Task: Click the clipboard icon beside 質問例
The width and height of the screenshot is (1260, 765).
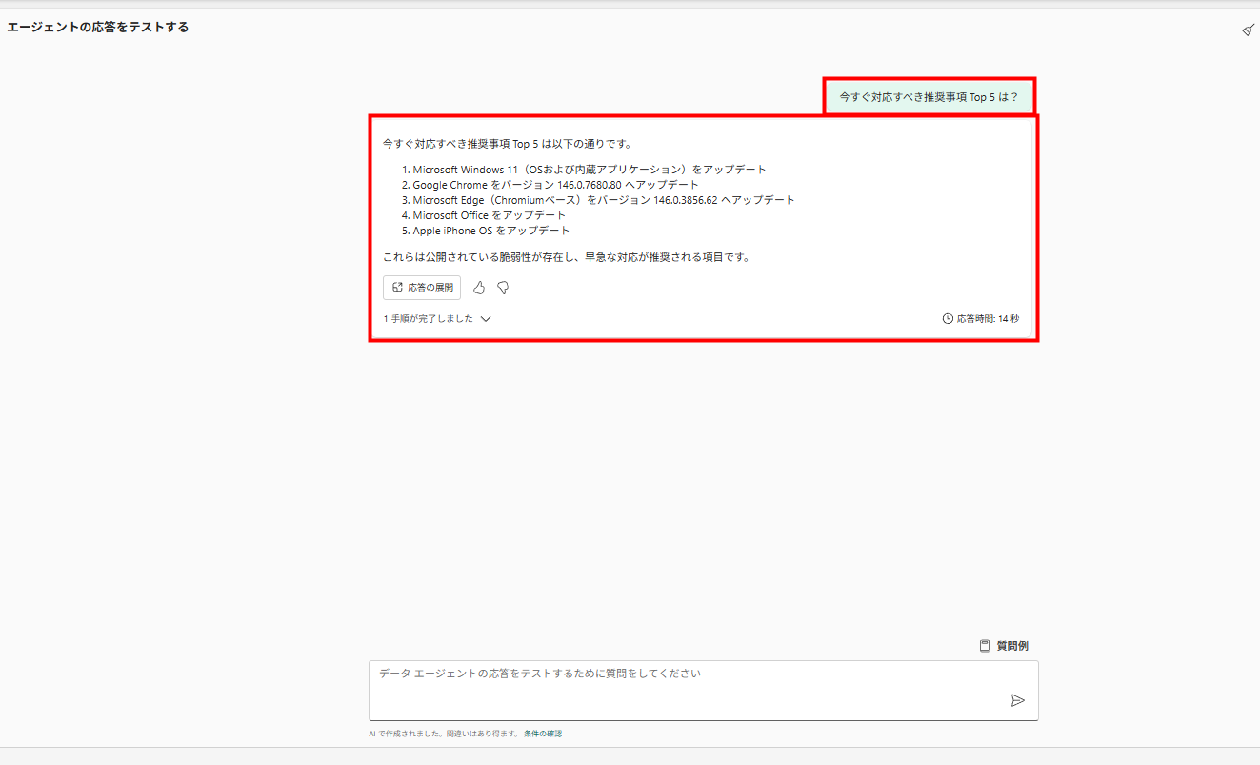Action: (x=985, y=646)
